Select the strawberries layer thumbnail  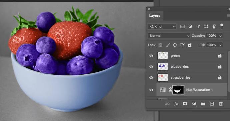point(163,77)
